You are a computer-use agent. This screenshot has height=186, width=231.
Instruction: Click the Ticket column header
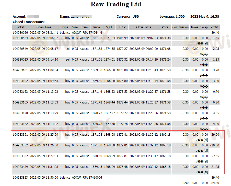point(20,27)
